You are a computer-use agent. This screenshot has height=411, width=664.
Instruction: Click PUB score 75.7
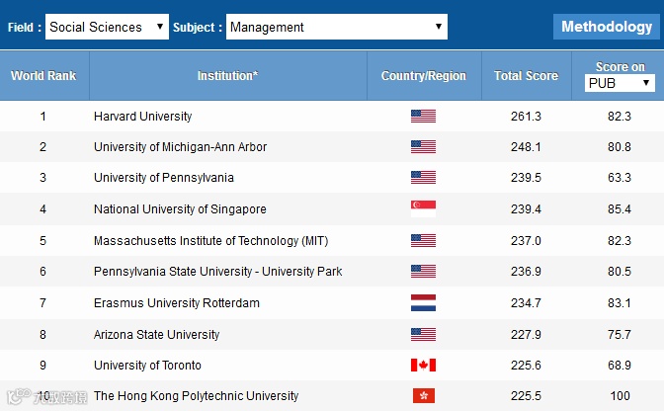(620, 334)
